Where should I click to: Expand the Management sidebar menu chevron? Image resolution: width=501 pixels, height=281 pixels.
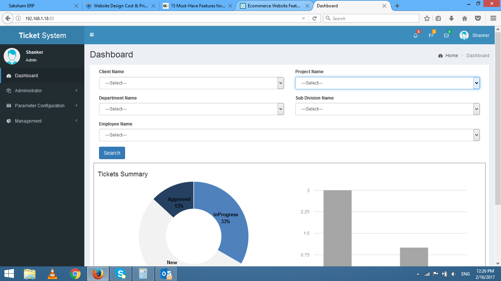(x=76, y=120)
